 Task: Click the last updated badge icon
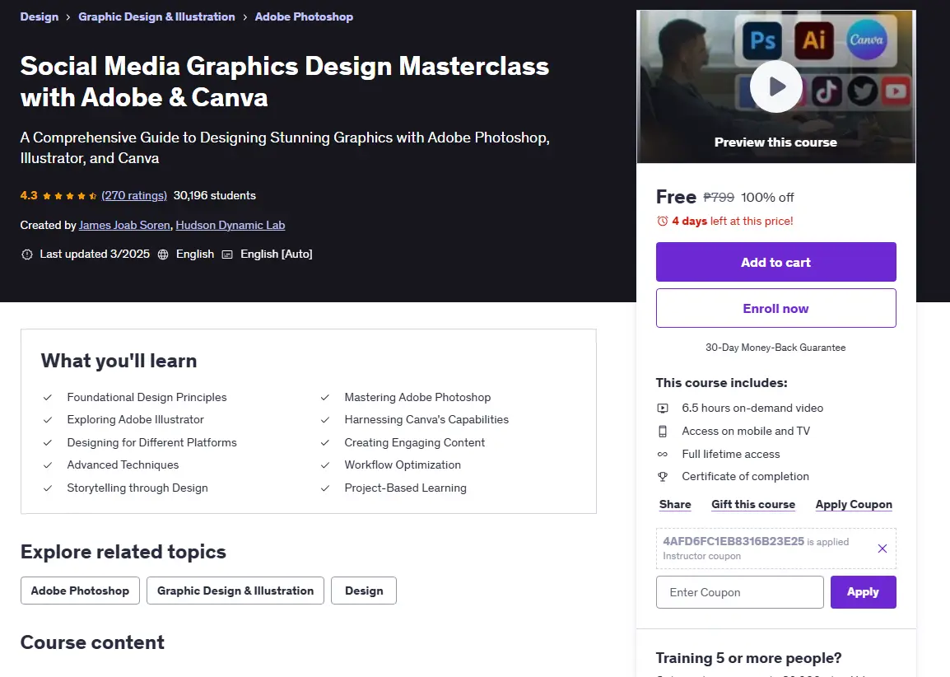pos(26,254)
